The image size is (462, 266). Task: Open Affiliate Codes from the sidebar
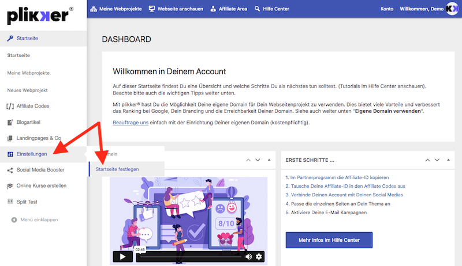tap(33, 106)
